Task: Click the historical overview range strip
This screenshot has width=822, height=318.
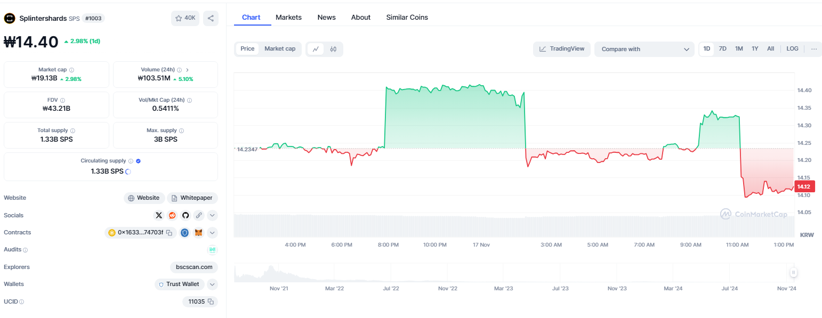Action: point(514,273)
